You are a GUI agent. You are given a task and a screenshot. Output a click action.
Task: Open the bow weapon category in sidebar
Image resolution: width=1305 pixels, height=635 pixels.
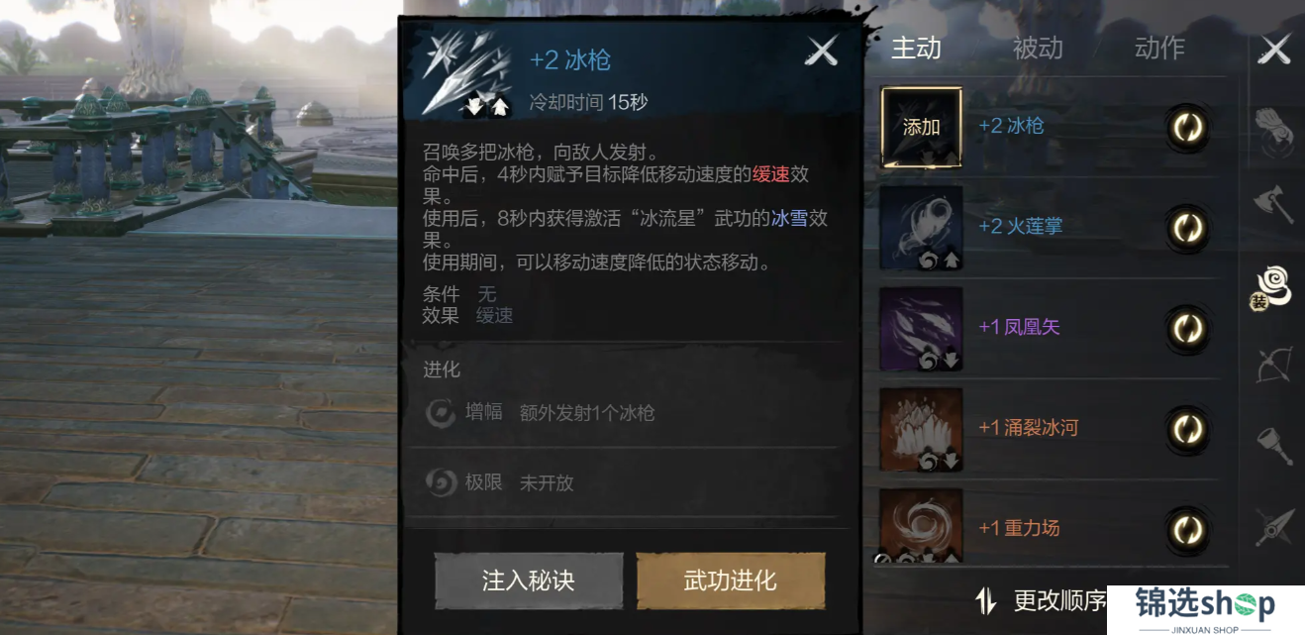coord(1273,366)
